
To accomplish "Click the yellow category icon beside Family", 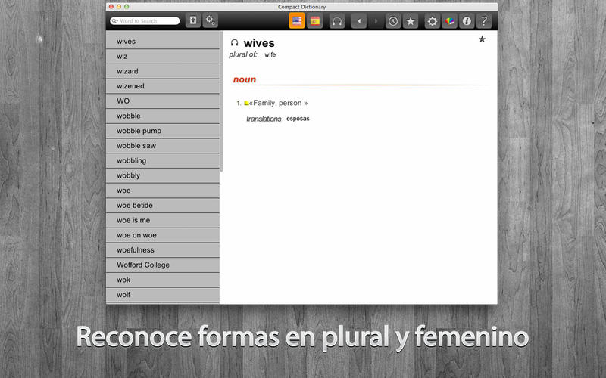I will (246, 103).
